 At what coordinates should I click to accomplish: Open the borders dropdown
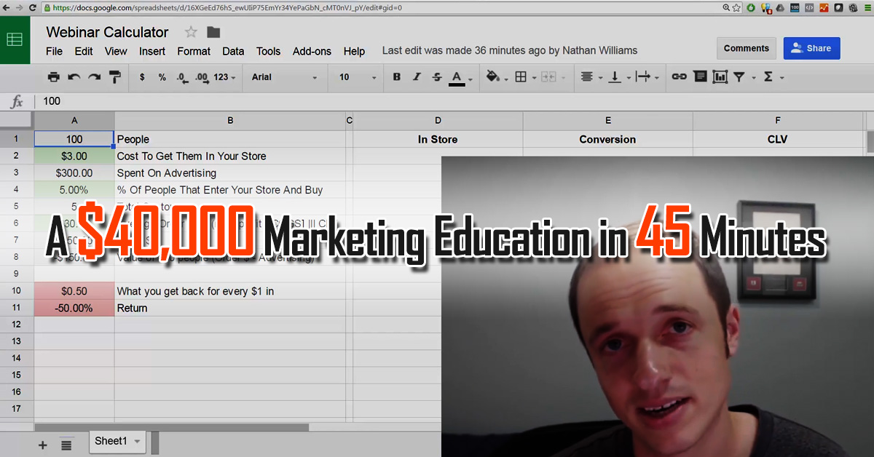525,77
